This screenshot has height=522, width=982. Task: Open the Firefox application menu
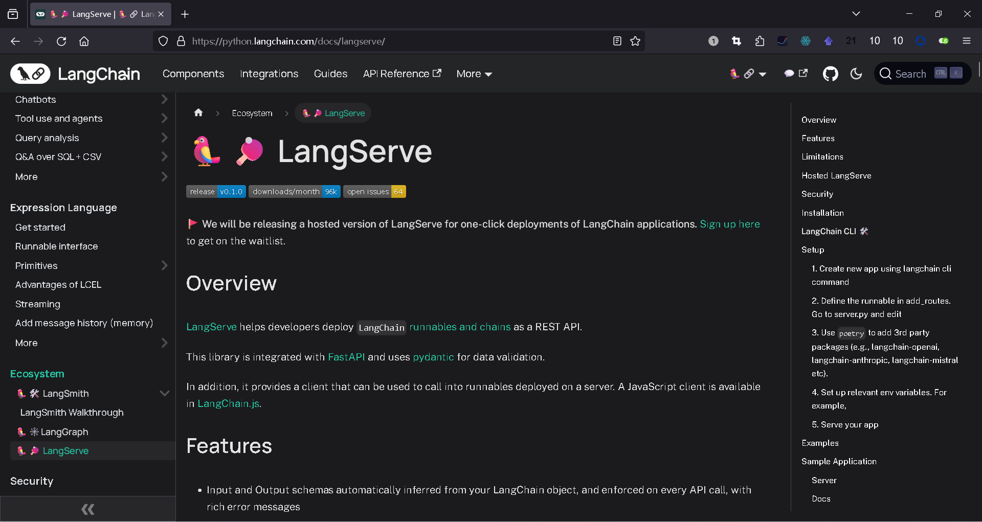tap(967, 41)
